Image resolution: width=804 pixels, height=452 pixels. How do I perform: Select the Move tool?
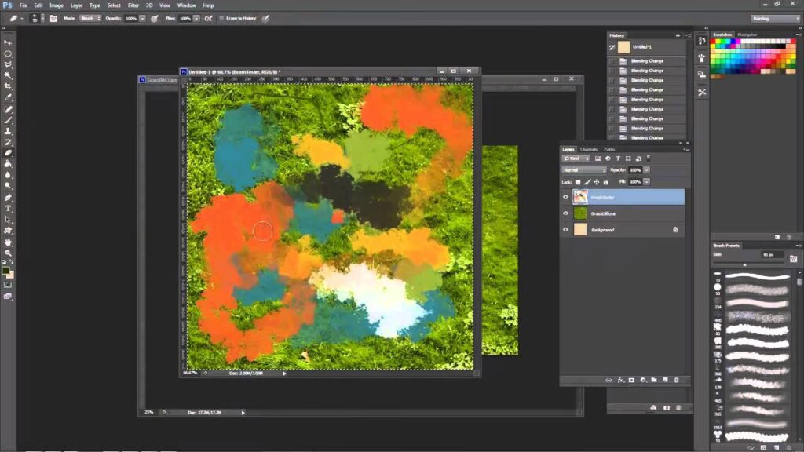coord(8,42)
